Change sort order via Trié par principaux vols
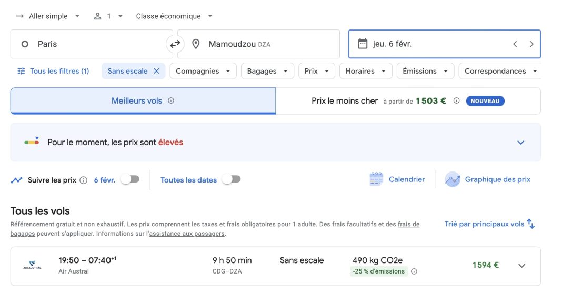The height and width of the screenshot is (303, 562). tap(489, 224)
